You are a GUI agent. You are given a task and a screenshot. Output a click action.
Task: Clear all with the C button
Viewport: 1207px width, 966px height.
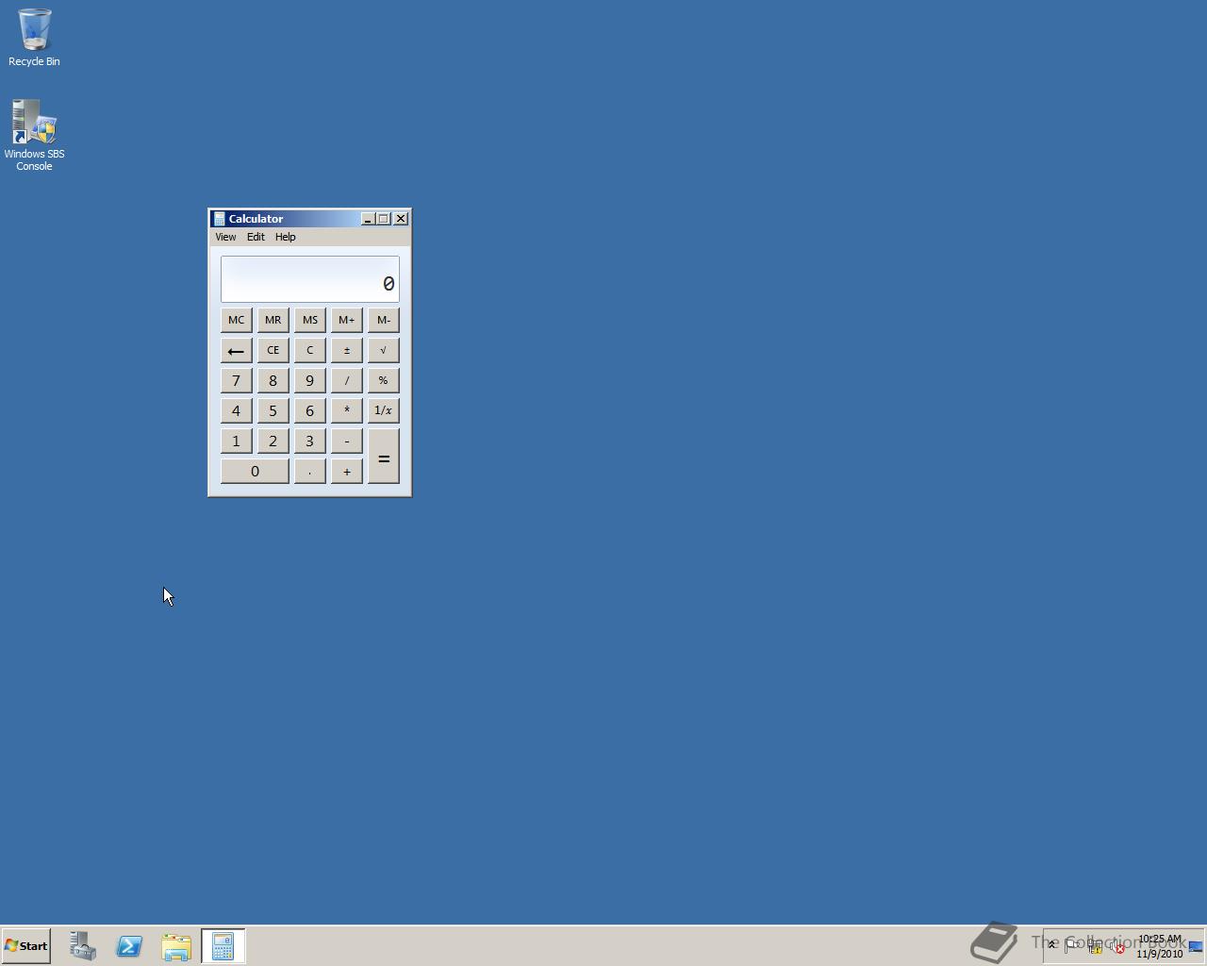[x=309, y=350]
